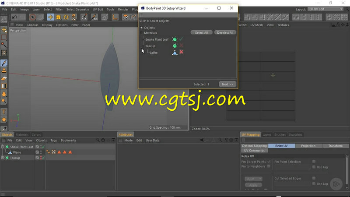Click the Snake Plant Leaf object icon in wizard
The width and height of the screenshot is (350, 197).
pos(175,39)
